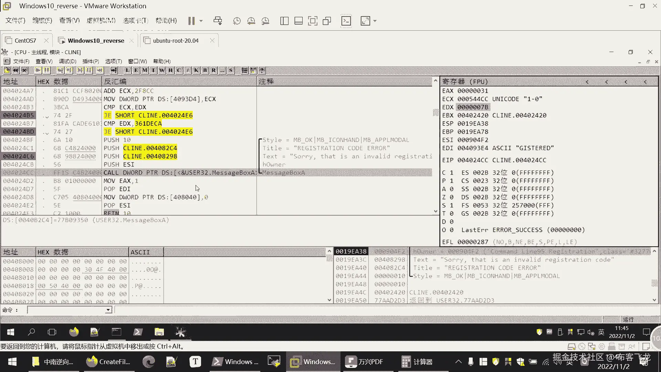Open the 调试(D) debug menu
This screenshot has width=661, height=372.
point(67,61)
